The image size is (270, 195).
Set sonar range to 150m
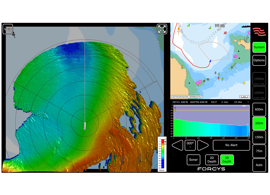point(259,137)
